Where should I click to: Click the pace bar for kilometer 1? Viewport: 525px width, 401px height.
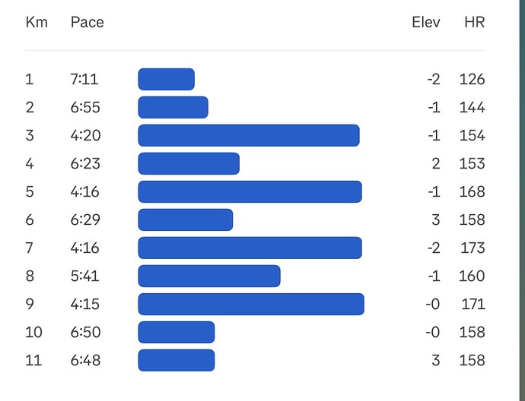coord(166,79)
